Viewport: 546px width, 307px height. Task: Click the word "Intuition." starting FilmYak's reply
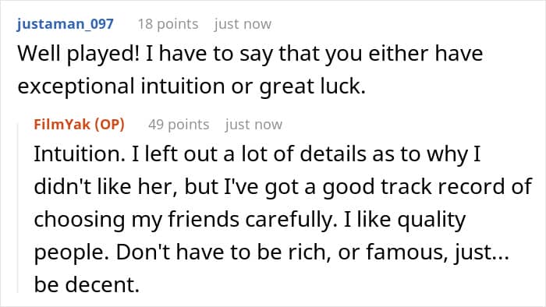pyautogui.click(x=80, y=153)
